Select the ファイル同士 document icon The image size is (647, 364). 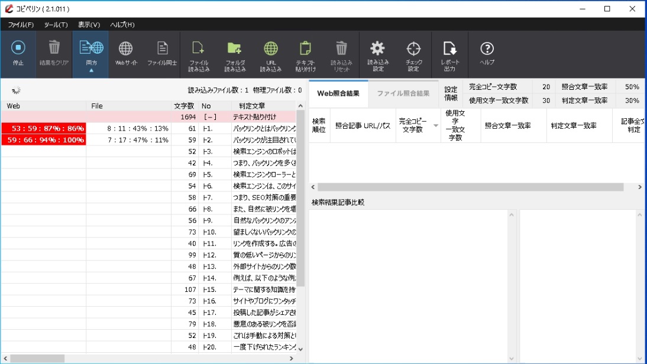point(162,48)
